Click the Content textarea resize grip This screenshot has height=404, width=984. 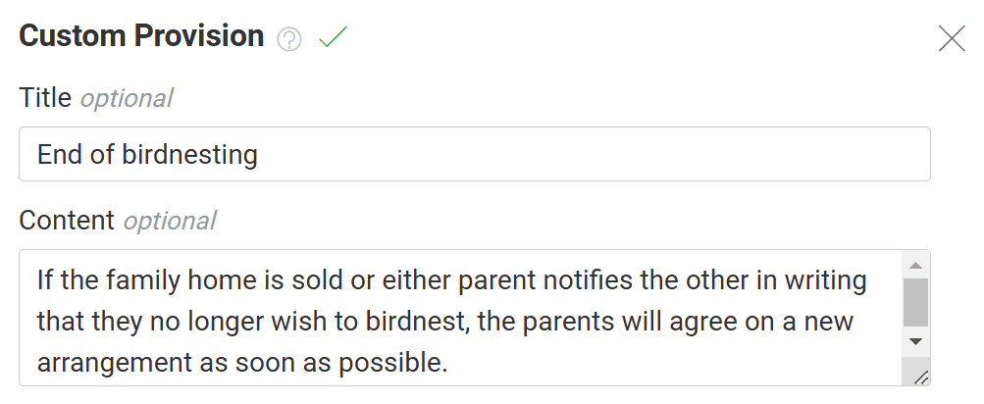coord(920,377)
